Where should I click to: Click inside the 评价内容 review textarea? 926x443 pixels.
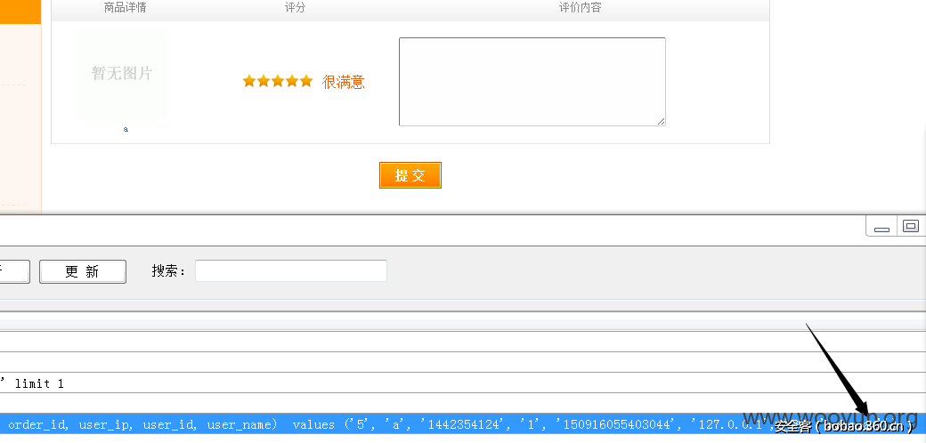pyautogui.click(x=532, y=81)
